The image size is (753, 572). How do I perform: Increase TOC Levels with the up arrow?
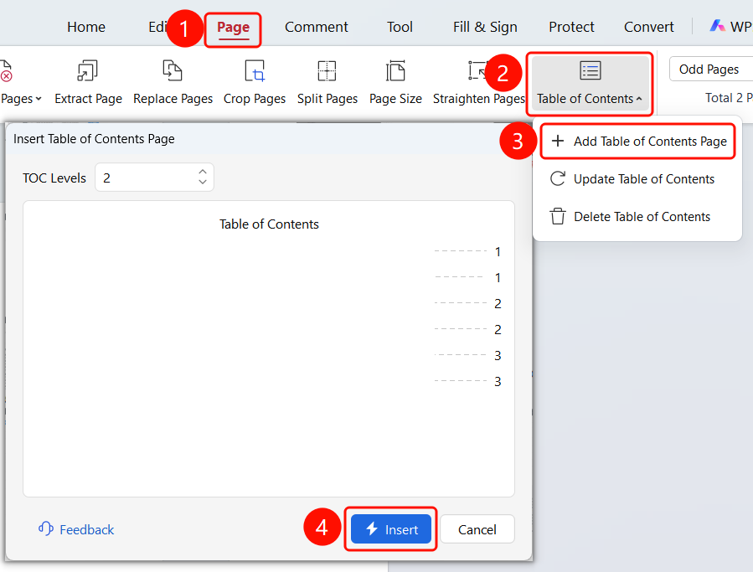203,172
